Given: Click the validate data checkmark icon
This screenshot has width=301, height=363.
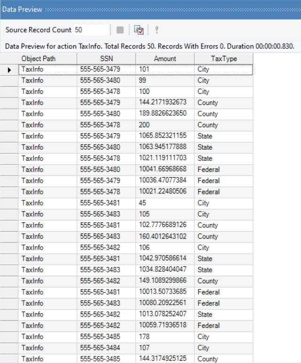Looking at the screenshot, I should pyautogui.click(x=139, y=30).
